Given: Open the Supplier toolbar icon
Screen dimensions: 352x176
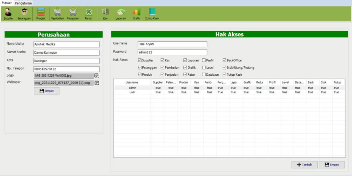Looking at the screenshot, I should 8,13.
